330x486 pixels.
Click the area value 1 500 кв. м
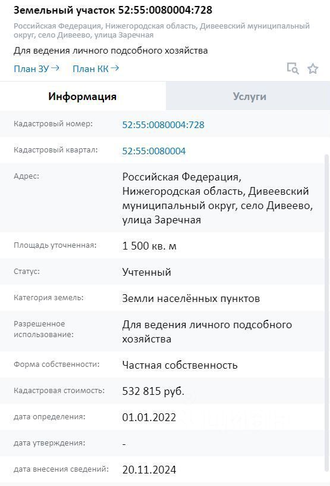click(x=149, y=246)
